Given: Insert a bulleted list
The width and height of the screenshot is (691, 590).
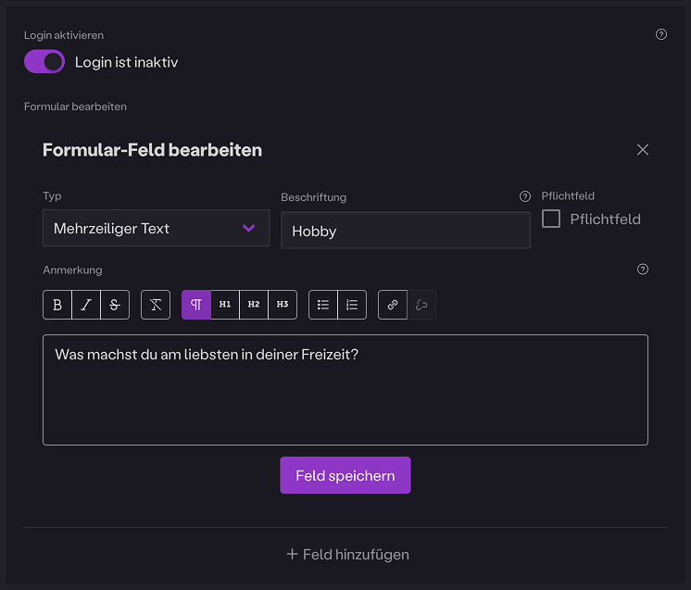Looking at the screenshot, I should pos(323,305).
